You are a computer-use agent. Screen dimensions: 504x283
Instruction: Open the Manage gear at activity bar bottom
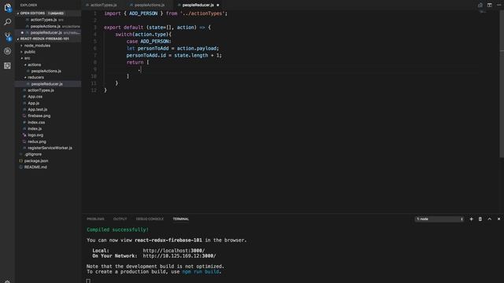pyautogui.click(x=7, y=281)
